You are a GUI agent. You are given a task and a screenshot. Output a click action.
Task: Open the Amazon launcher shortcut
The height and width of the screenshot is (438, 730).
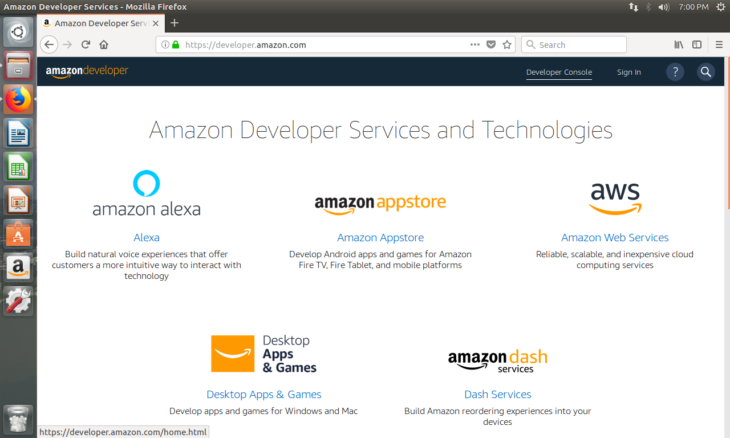[18, 267]
